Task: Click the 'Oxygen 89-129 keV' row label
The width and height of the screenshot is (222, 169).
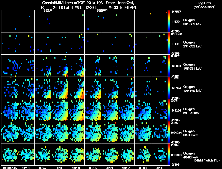Action: [191, 111]
